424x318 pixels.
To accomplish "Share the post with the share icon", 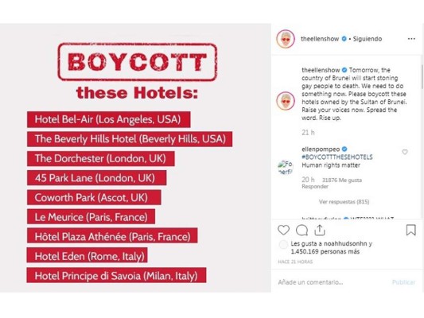I will [320, 230].
